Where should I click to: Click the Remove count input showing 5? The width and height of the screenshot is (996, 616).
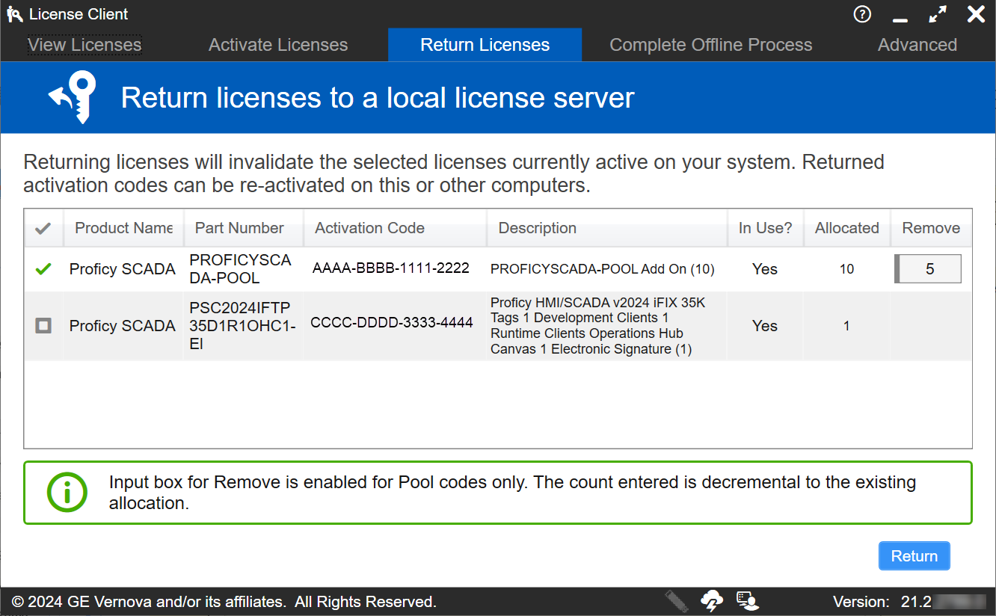928,269
